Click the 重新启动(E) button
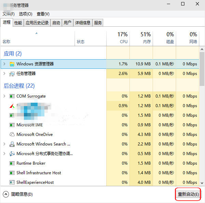The image size is (205, 203). point(188,194)
